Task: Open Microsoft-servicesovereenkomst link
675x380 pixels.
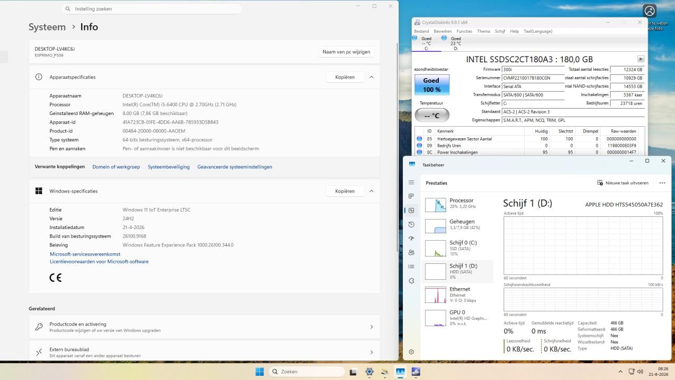Action: (x=85, y=254)
